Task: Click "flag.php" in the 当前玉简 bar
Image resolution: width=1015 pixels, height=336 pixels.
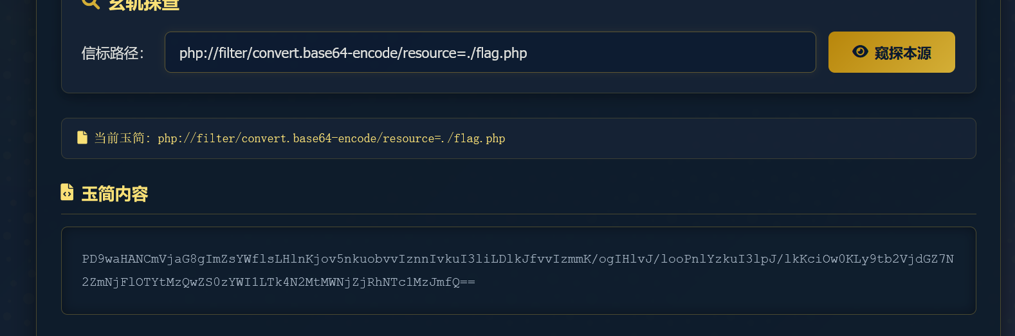Action: tap(479, 138)
